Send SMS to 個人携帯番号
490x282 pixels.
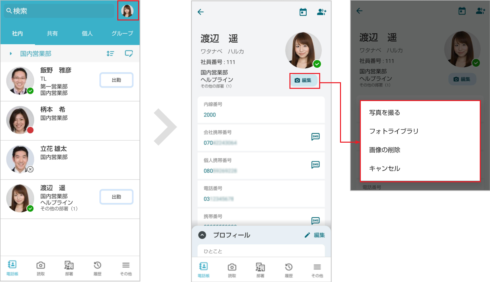click(316, 164)
